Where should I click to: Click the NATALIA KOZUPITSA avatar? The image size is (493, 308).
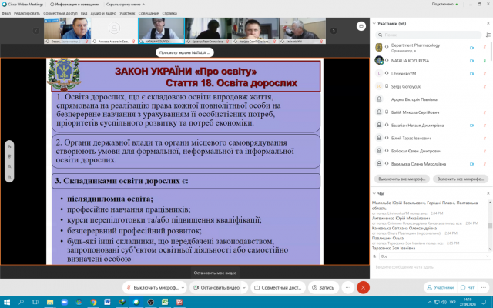tap(379, 60)
